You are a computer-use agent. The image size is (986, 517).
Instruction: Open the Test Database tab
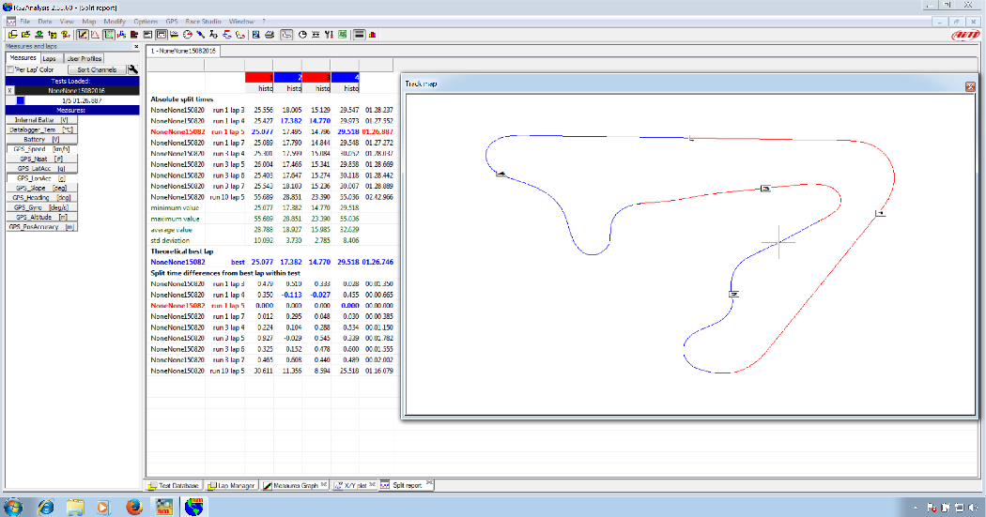[174, 485]
